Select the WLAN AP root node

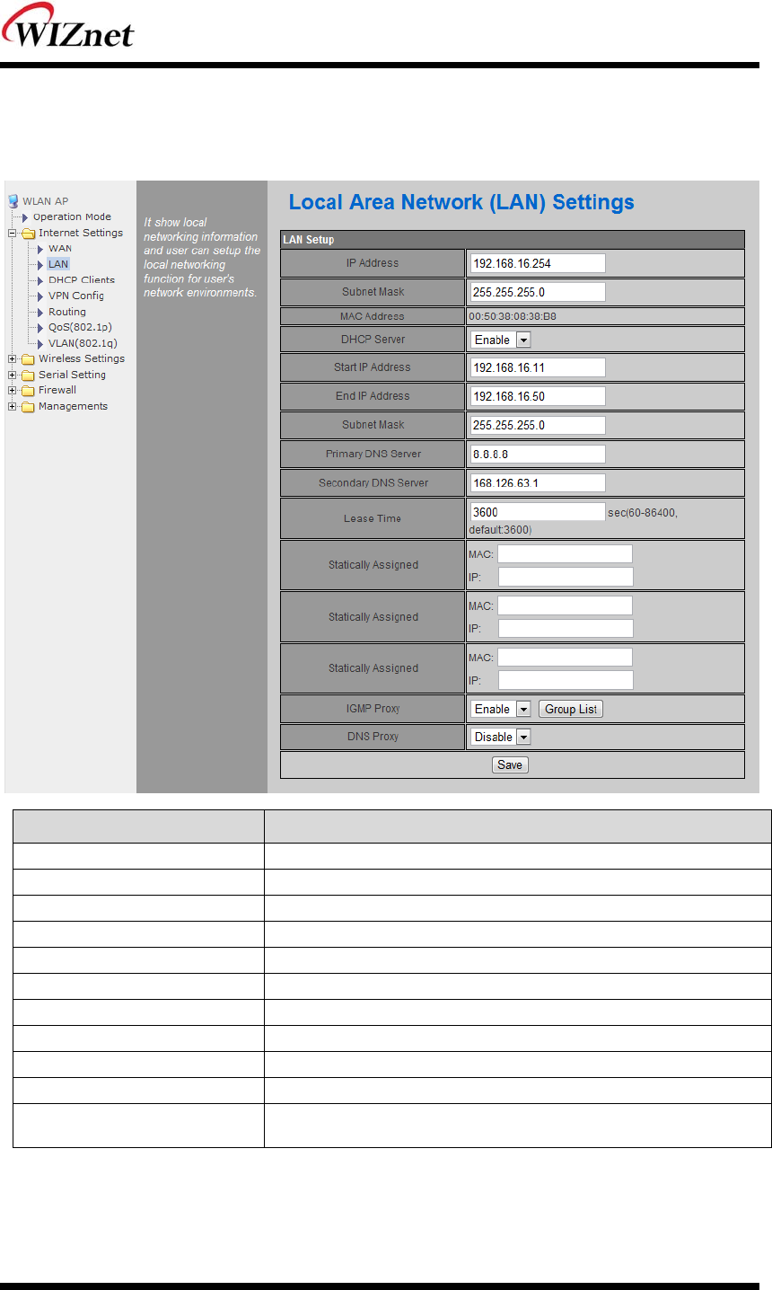coord(46,201)
